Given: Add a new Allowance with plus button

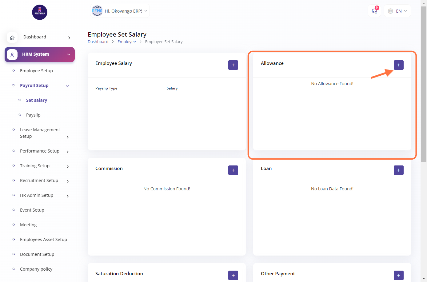Looking at the screenshot, I should click(398, 65).
